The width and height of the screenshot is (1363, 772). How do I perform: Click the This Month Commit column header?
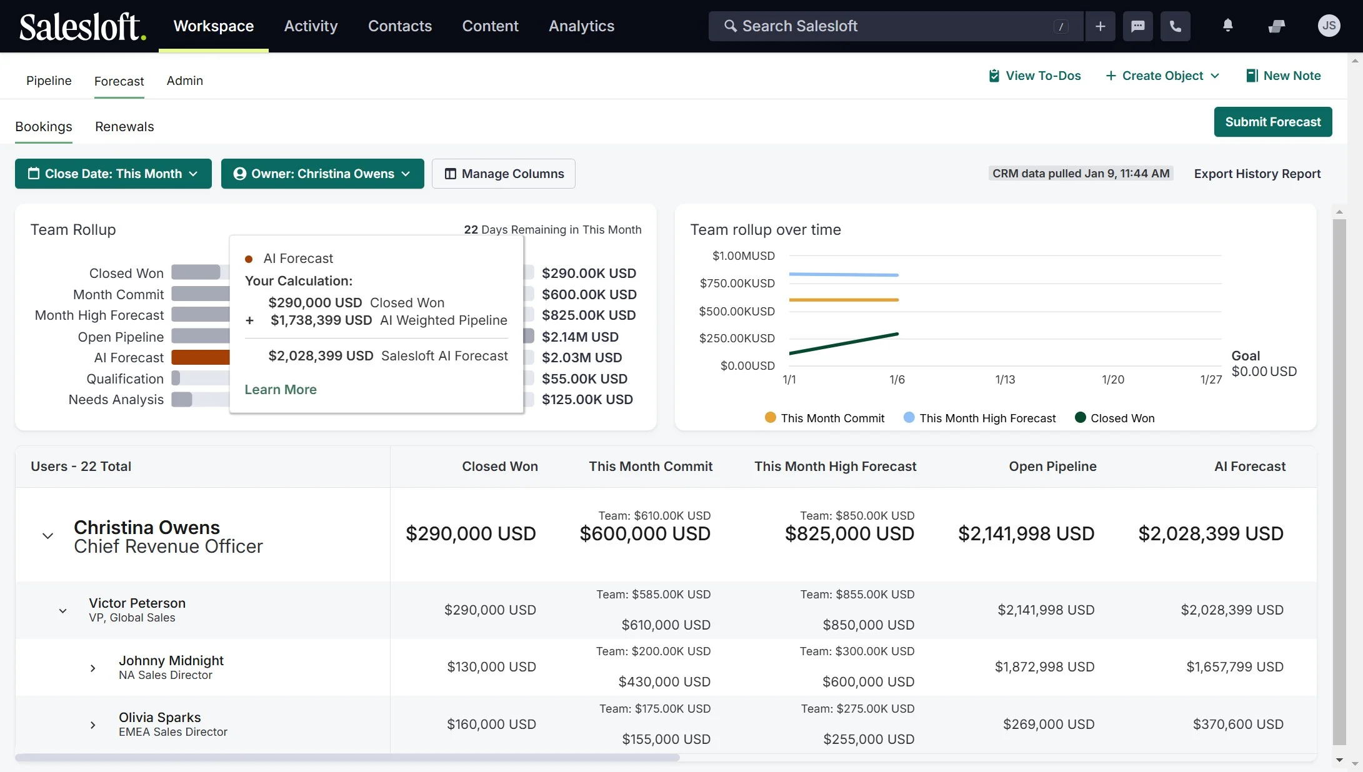coord(651,467)
